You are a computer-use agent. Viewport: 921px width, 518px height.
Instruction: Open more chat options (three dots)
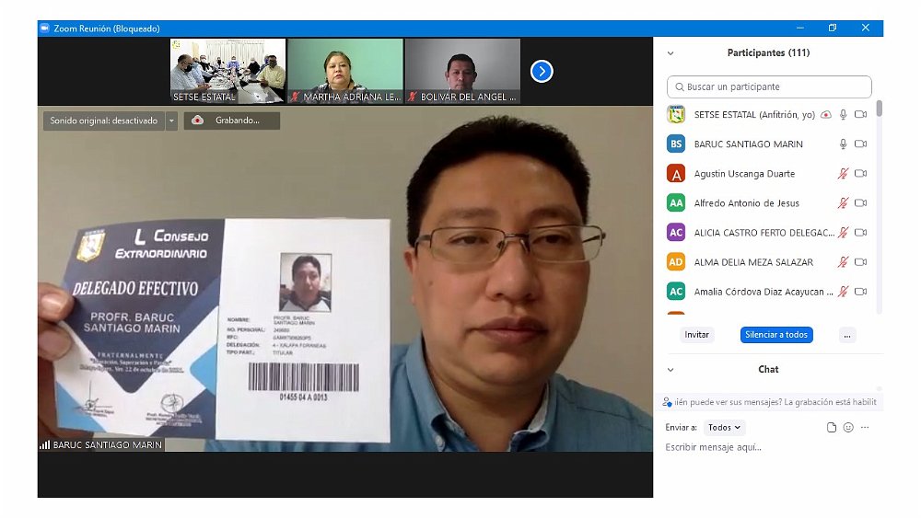tap(865, 428)
